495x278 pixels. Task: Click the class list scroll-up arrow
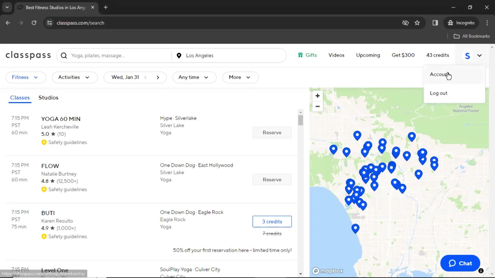click(300, 112)
